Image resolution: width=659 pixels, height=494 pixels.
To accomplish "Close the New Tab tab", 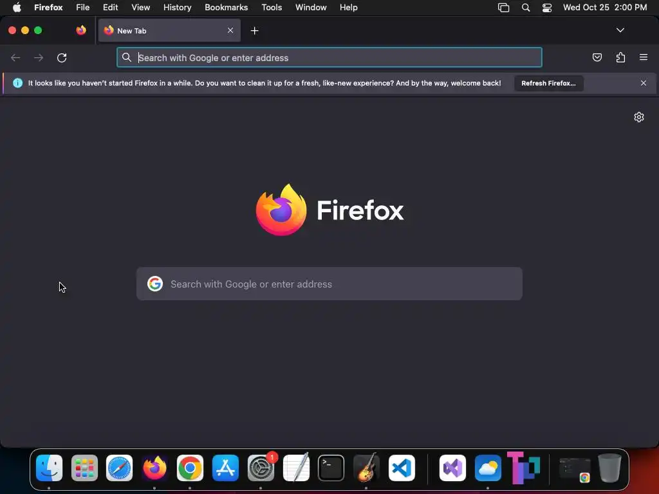I will (230, 30).
